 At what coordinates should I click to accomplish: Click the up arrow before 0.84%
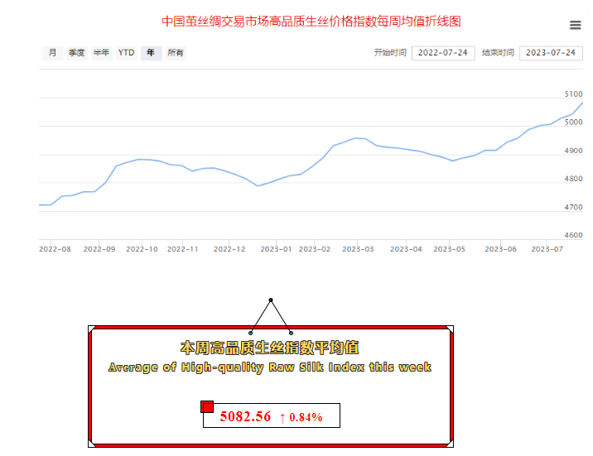click(x=282, y=418)
